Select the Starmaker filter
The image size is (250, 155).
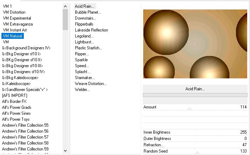(85, 78)
